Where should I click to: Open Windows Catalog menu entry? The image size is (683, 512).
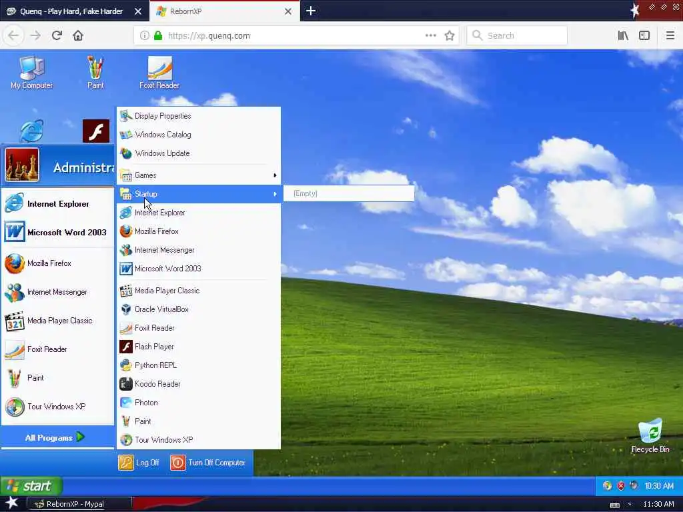point(199,135)
